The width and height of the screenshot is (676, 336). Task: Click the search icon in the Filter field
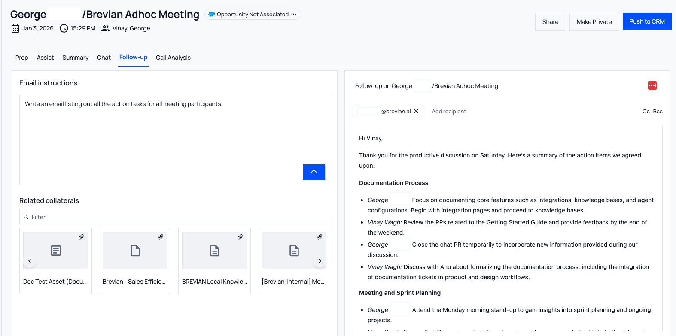click(26, 217)
